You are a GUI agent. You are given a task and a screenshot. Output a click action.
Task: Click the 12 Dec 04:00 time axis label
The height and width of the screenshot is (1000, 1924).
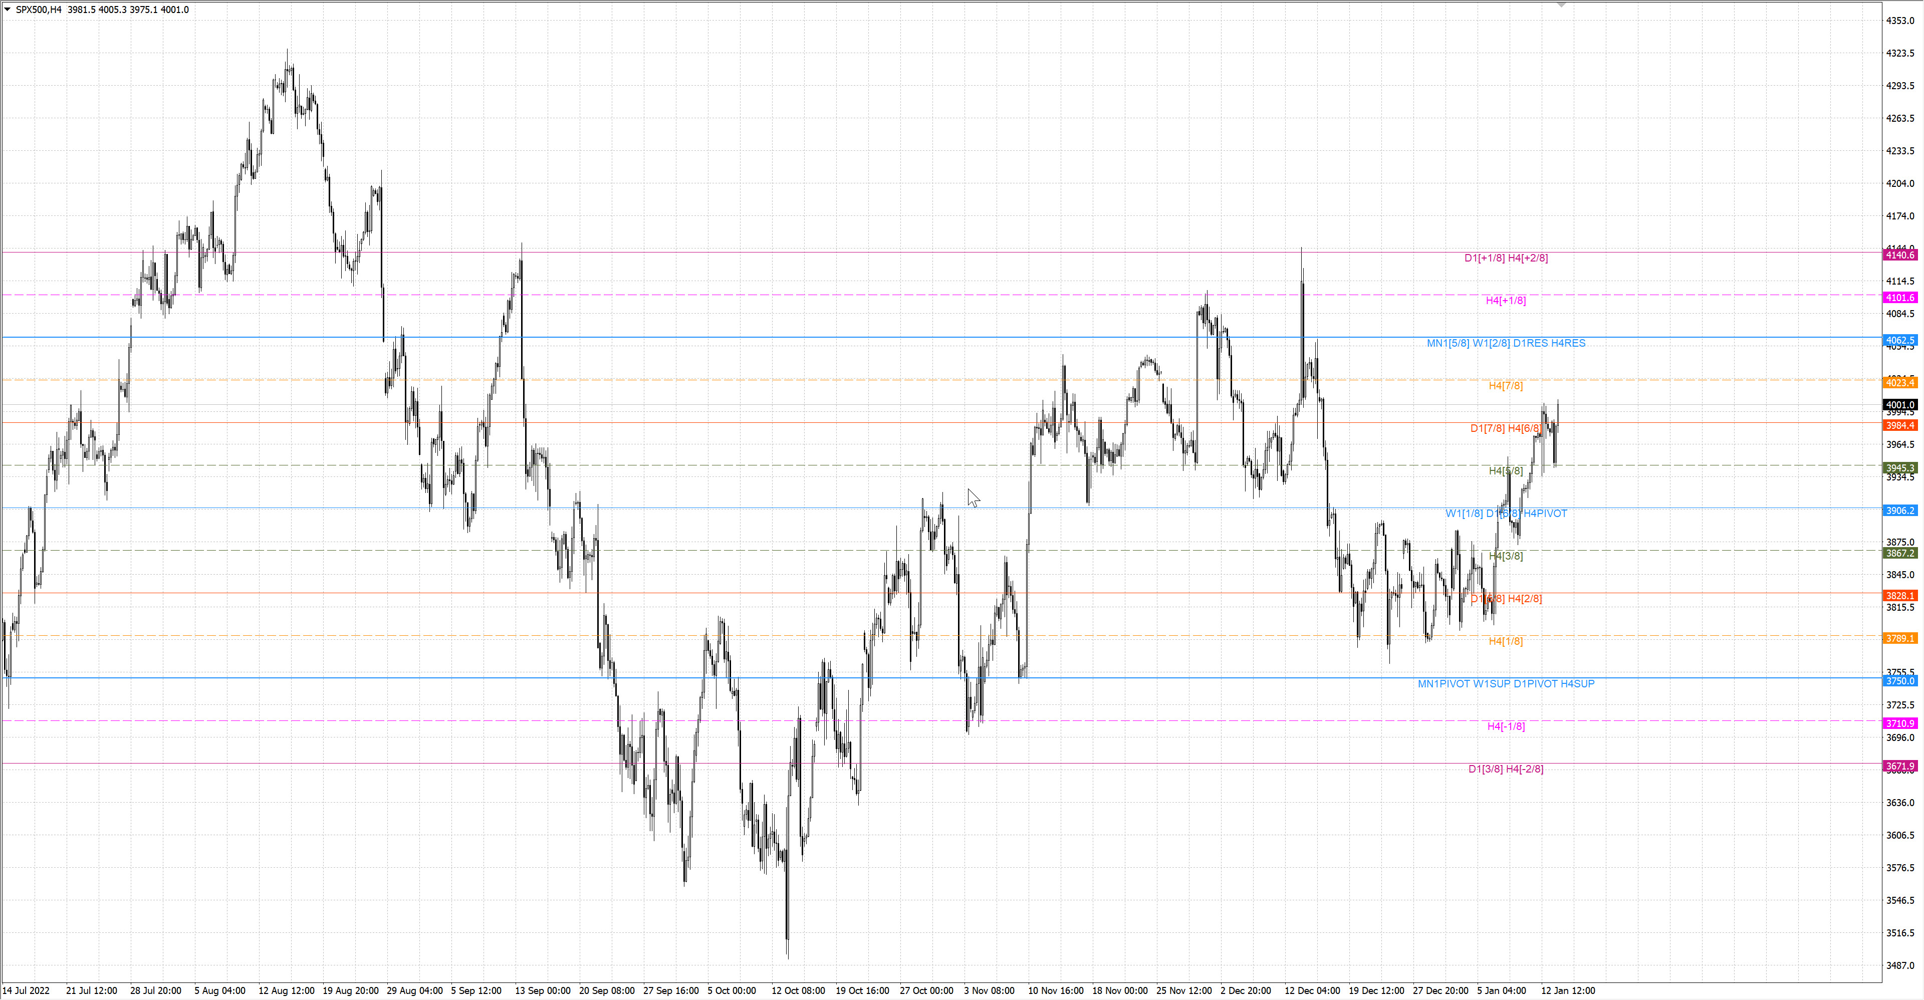[1312, 991]
